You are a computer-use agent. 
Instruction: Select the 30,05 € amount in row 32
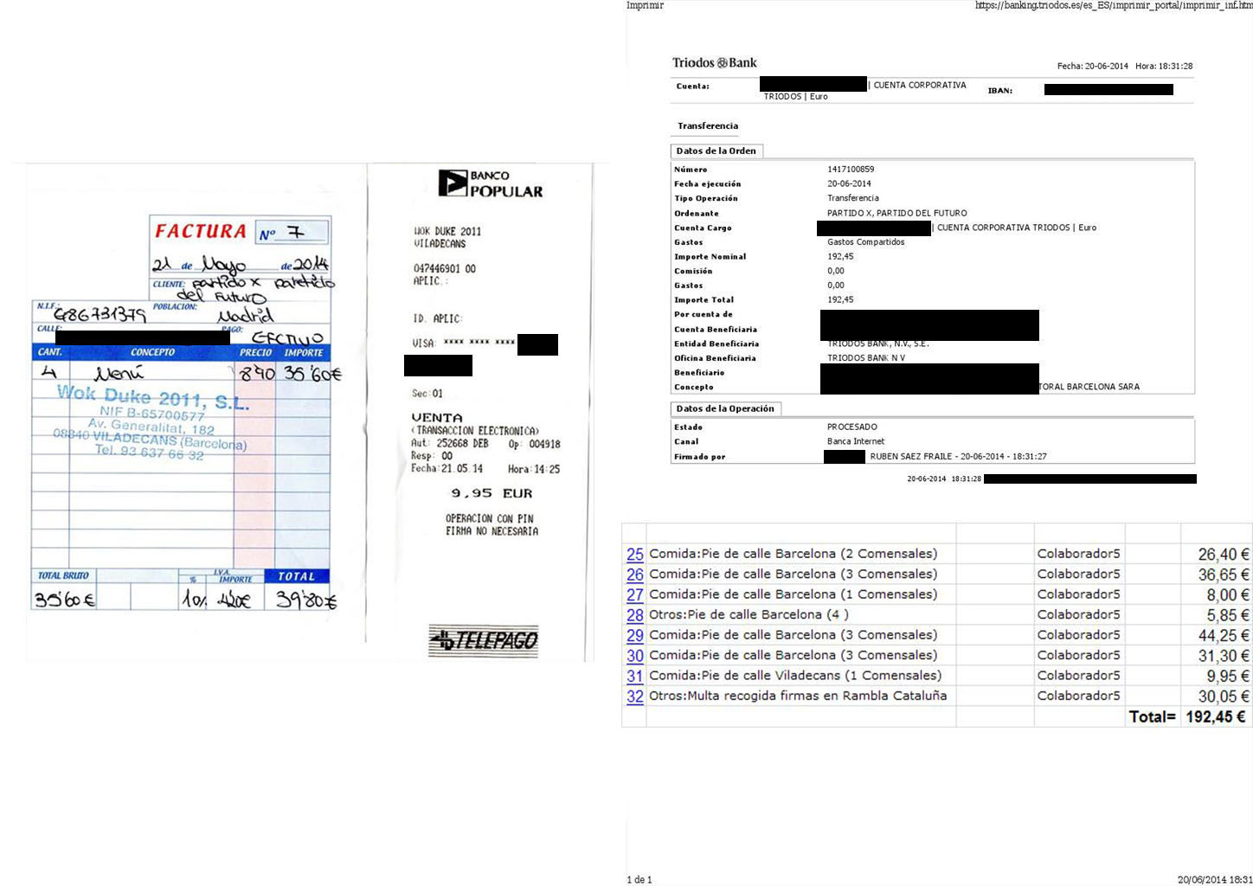point(1224,697)
